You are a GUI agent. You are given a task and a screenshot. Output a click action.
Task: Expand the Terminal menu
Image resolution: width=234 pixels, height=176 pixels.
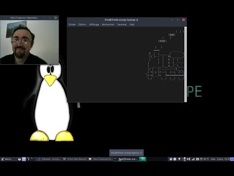tap(122, 24)
